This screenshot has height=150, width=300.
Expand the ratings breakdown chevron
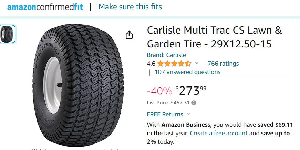[197, 63]
